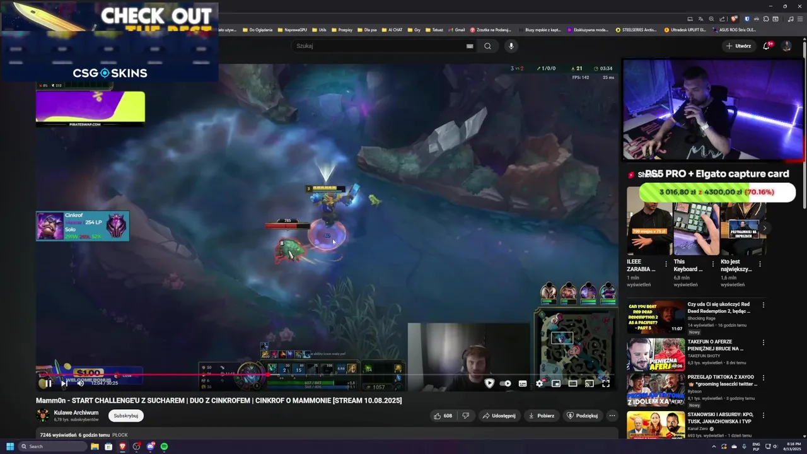Open PRZEGLĄD TIKTOKA Z XAYOO video
The width and height of the screenshot is (807, 454).
pyautogui.click(x=656, y=390)
